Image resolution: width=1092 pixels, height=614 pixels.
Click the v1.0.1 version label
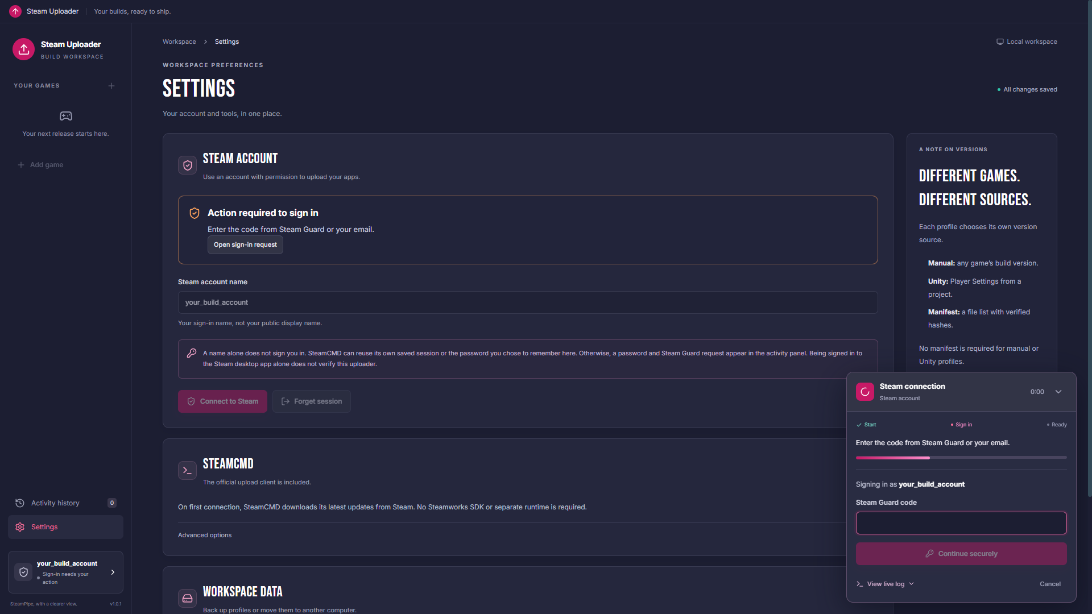click(115, 604)
